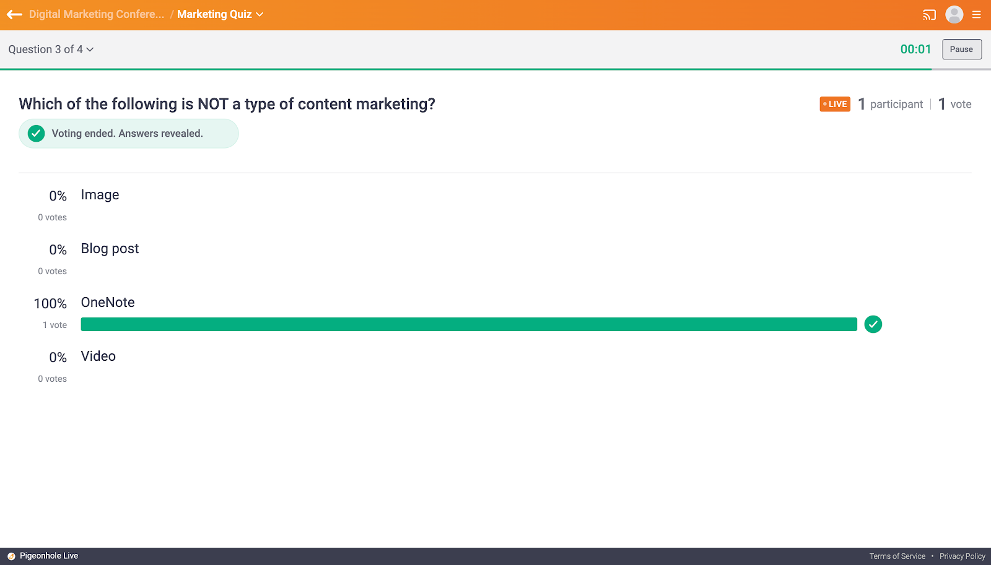Click the cast screen icon
991x565 pixels.
pos(929,15)
